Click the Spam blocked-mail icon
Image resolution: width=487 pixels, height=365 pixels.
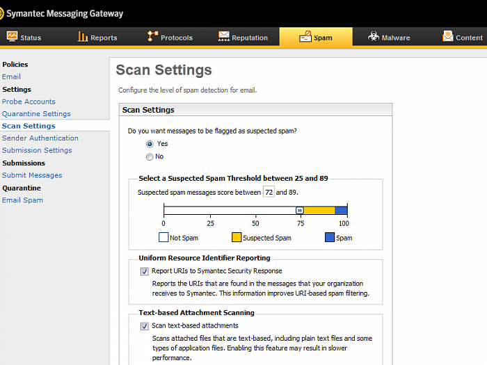coord(305,37)
